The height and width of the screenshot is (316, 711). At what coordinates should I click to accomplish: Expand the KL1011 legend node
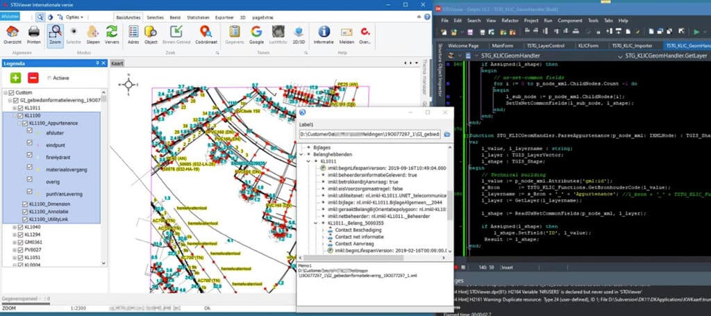[x=15, y=108]
